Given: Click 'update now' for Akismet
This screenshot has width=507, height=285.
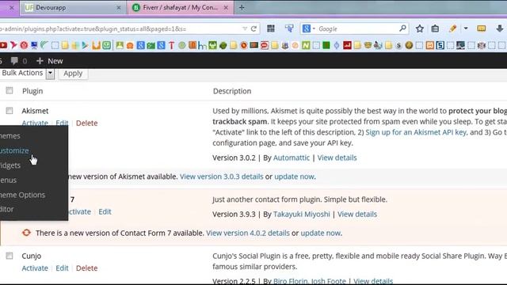Looking at the screenshot, I should click(x=294, y=177).
